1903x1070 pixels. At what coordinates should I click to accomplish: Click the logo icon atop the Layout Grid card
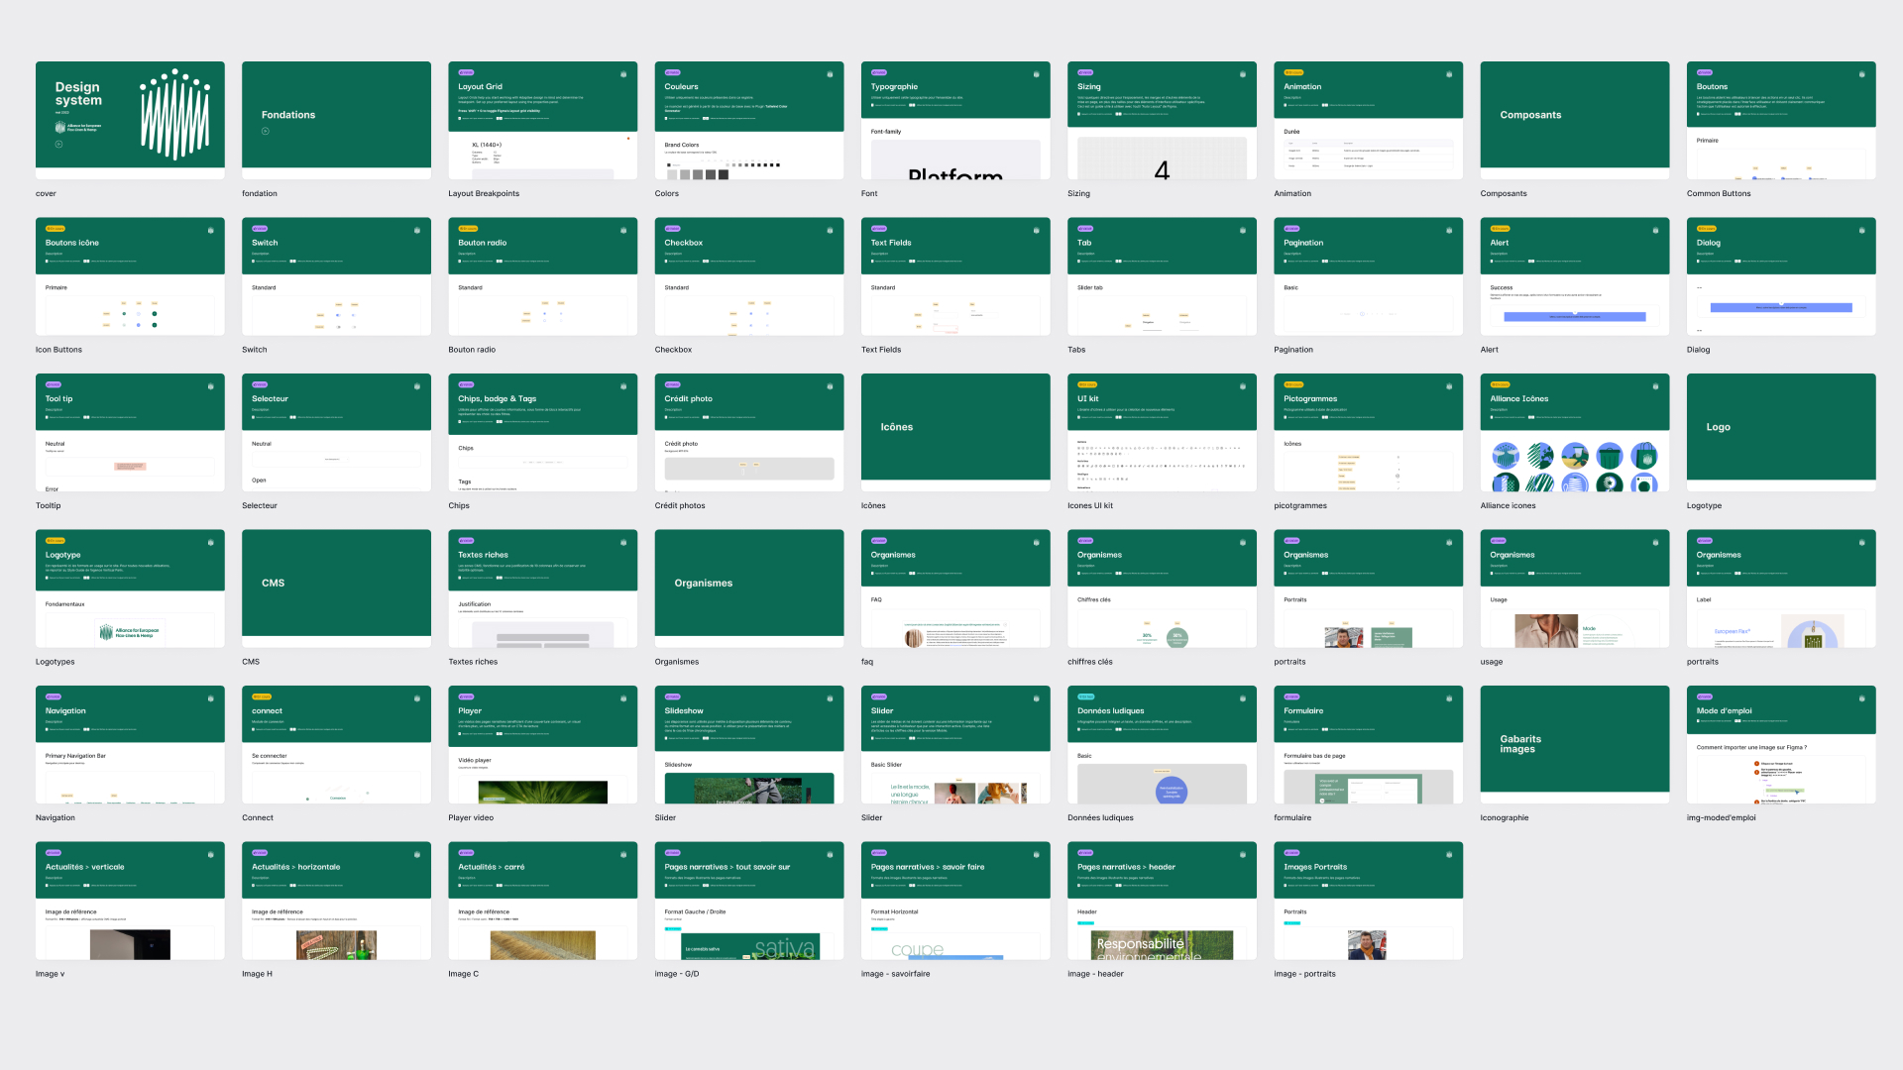[623, 74]
